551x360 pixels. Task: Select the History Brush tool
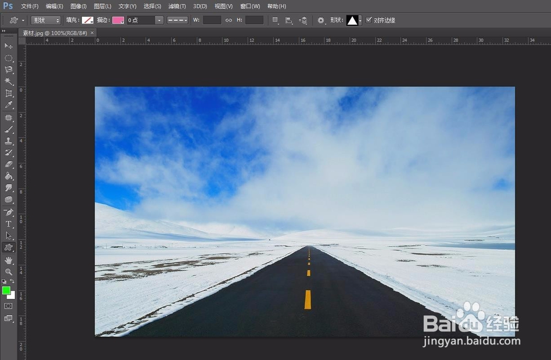tap(8, 152)
